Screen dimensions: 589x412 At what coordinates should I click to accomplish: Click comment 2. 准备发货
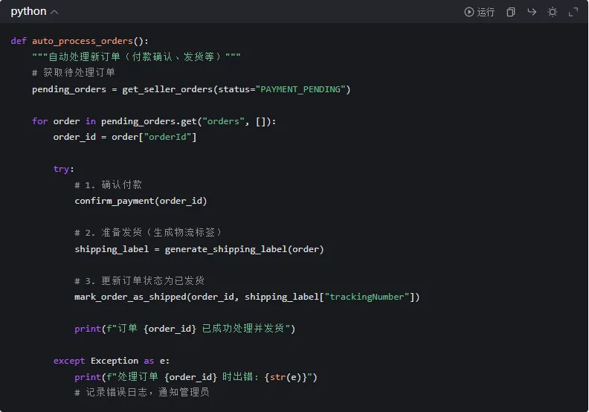tap(149, 233)
